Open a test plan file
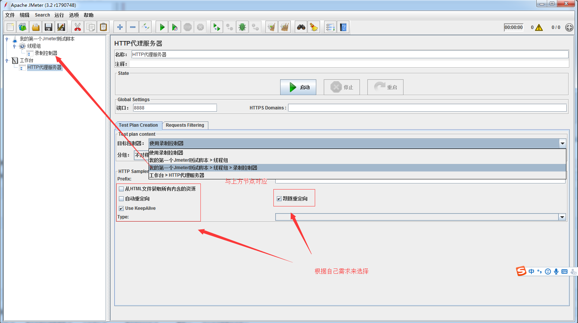This screenshot has width=578, height=323. tap(36, 27)
